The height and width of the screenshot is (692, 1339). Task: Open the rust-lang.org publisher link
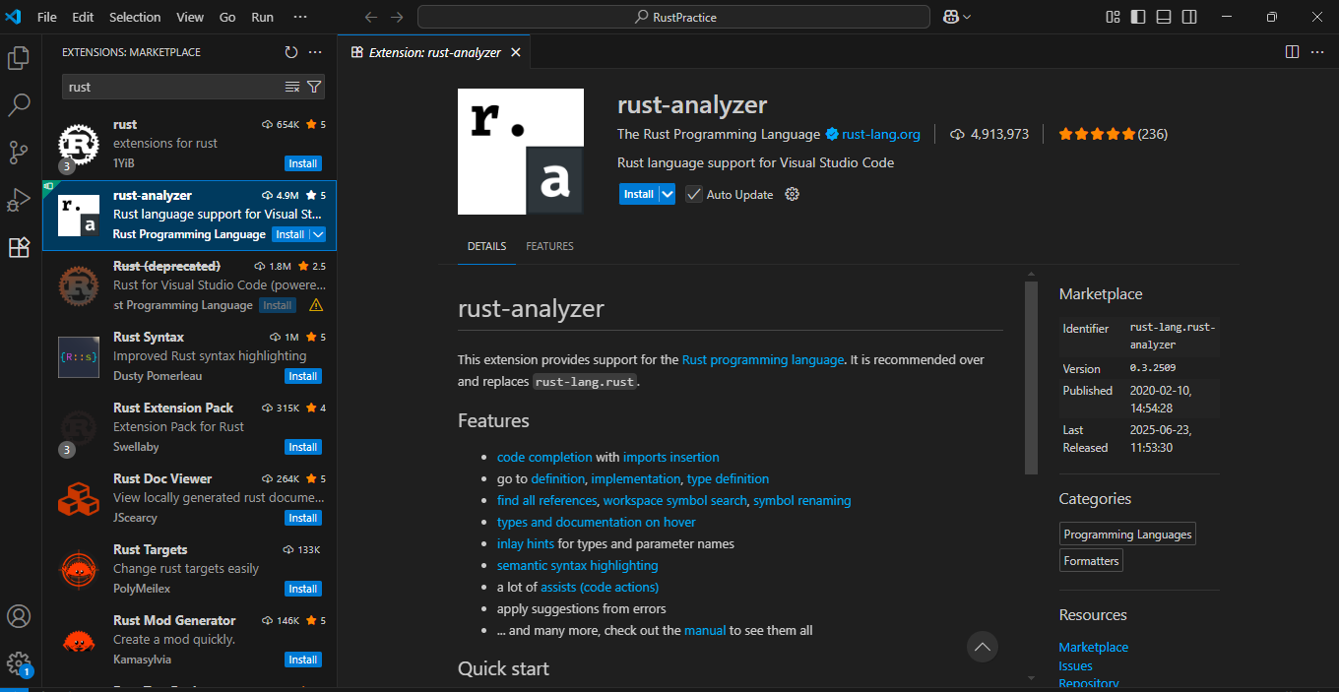tap(880, 134)
